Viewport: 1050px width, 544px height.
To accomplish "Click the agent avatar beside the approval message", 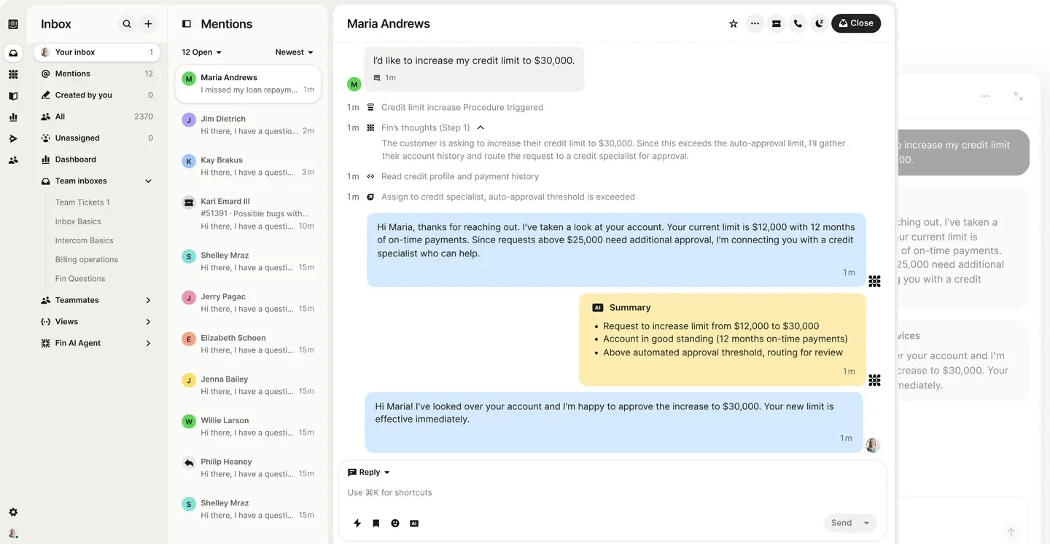I will 873,445.
